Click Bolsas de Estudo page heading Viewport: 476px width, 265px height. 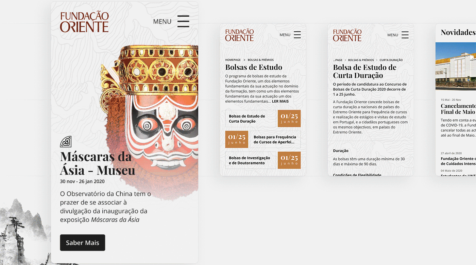[254, 67]
